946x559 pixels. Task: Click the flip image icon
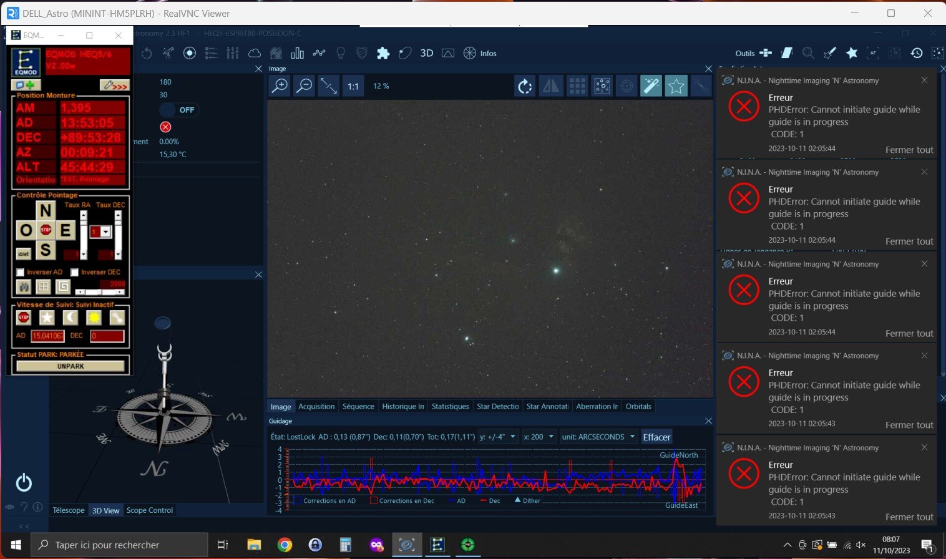pos(550,86)
